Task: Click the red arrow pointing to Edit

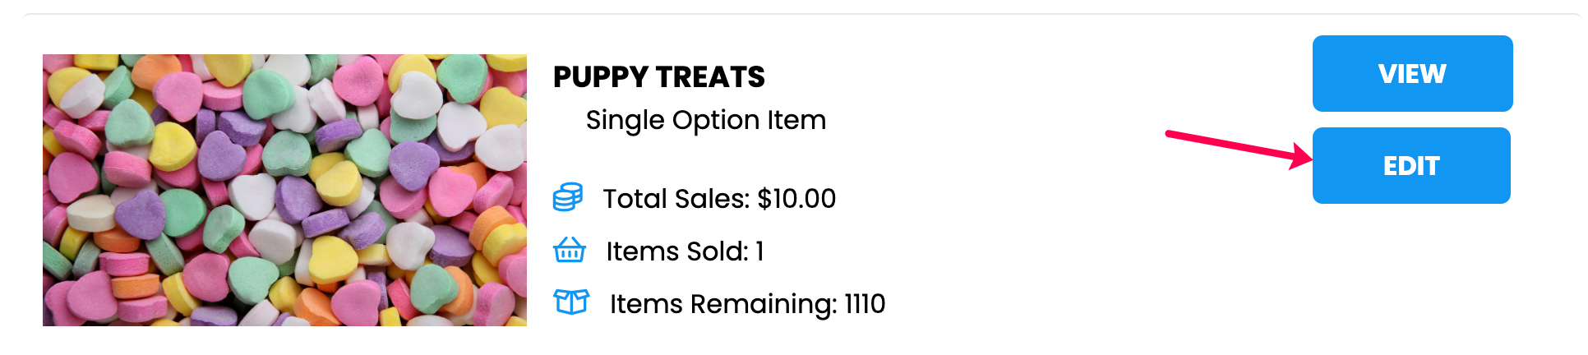Action: [x=1239, y=148]
